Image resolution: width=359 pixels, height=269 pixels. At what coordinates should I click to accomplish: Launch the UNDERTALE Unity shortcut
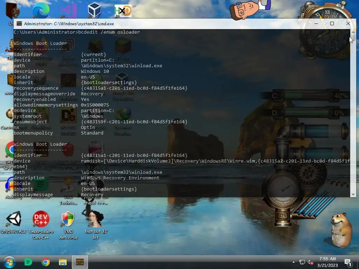(x=14, y=222)
